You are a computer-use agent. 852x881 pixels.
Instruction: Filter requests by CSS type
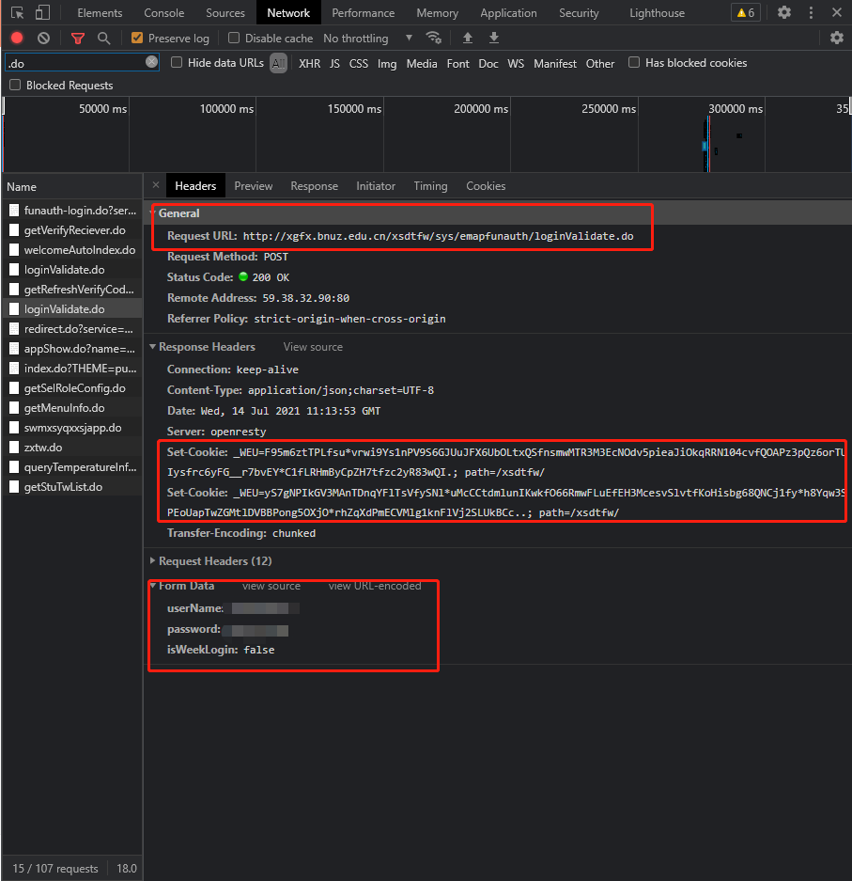pos(359,64)
